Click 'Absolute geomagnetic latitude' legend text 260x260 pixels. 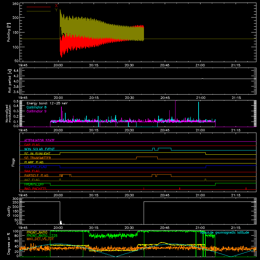(225, 232)
